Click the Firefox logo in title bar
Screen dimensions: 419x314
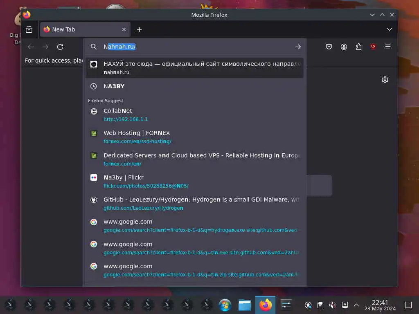[27, 15]
